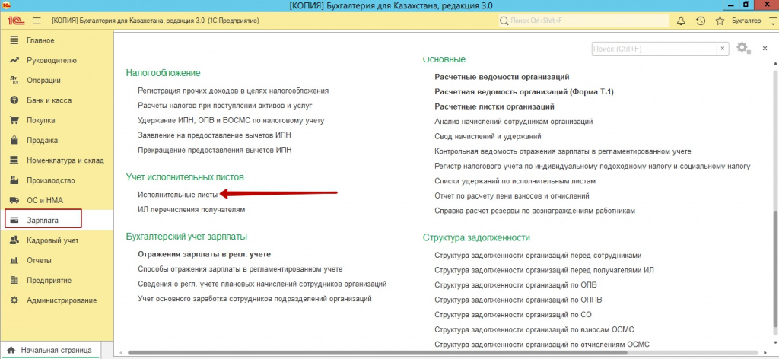Click Зарплата card icon
The width and height of the screenshot is (779, 359).
click(x=14, y=220)
